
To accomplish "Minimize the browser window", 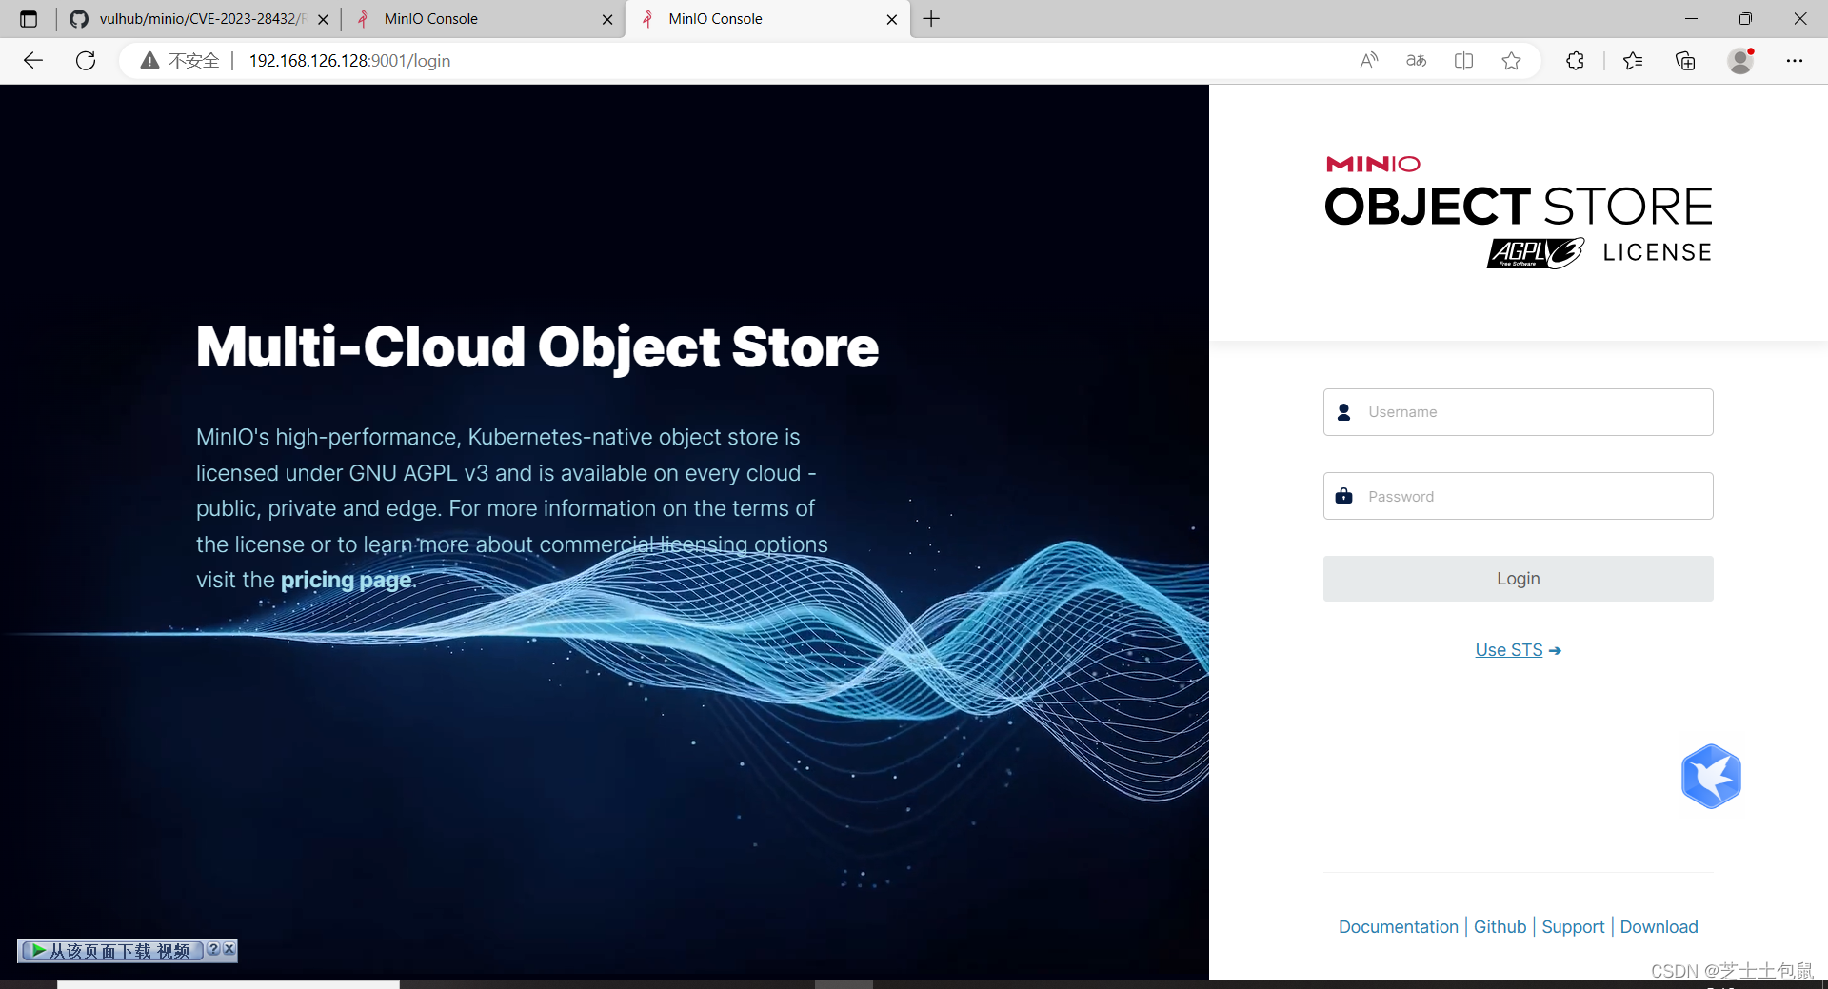I will 1691,19.
